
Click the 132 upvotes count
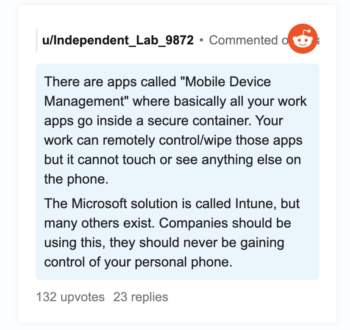70,297
